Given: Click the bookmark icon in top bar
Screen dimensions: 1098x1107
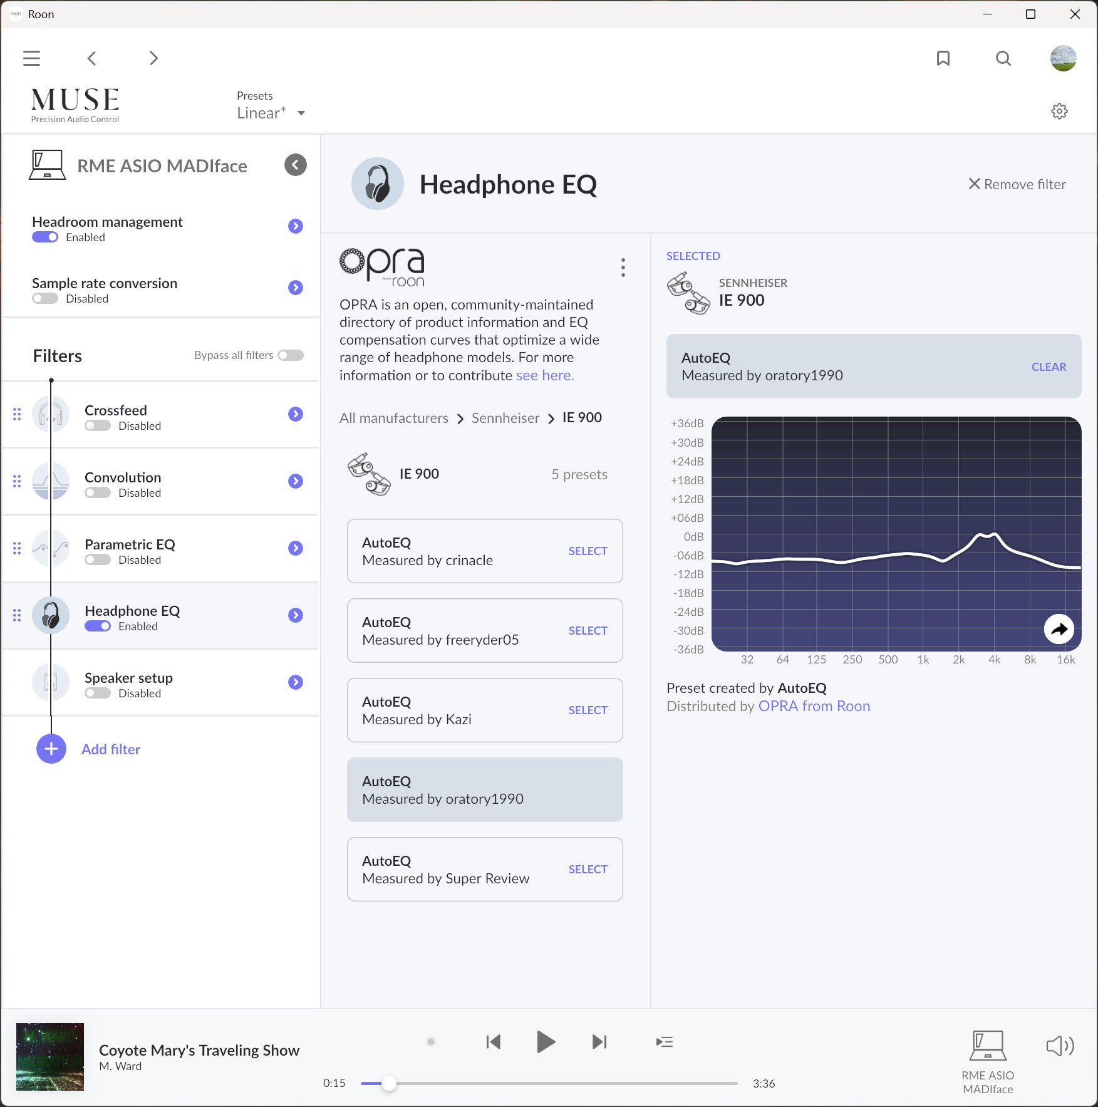Looking at the screenshot, I should coord(943,58).
